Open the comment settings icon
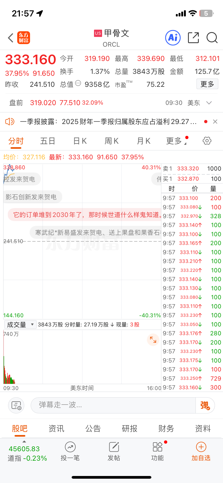The width and height of the screenshot is (223, 483). click(16, 405)
